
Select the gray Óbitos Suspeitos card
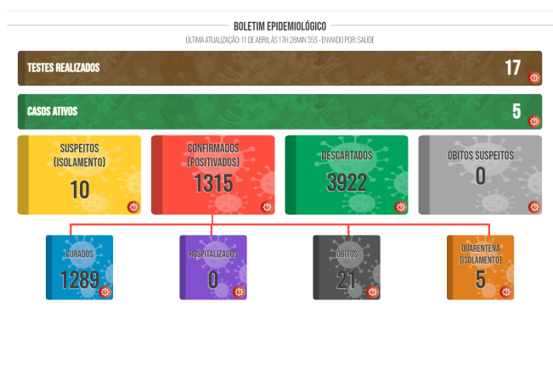point(480,175)
